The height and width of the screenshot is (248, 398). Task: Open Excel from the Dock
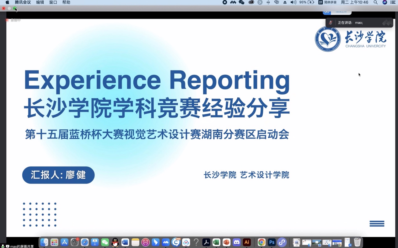pyautogui.click(x=216, y=242)
